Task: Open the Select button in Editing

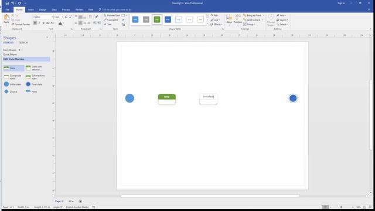Action: pyautogui.click(x=282, y=25)
